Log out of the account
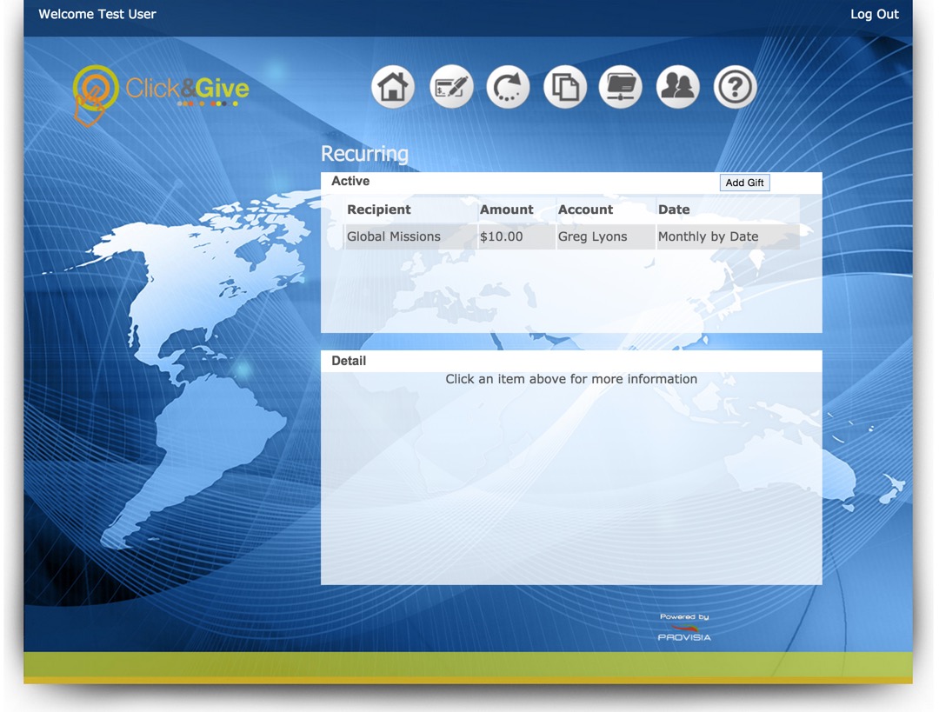This screenshot has width=939, height=712. pyautogui.click(x=874, y=14)
